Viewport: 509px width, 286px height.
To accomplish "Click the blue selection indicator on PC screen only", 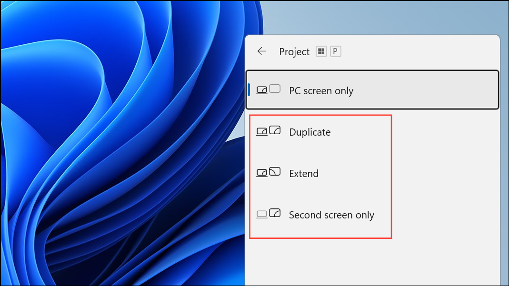I will pyautogui.click(x=249, y=90).
